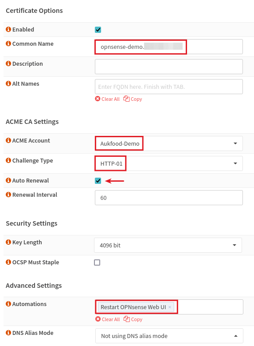The height and width of the screenshot is (346, 254).
Task: Open the Key Length 4096 bit dropdown
Action: [x=168, y=245]
